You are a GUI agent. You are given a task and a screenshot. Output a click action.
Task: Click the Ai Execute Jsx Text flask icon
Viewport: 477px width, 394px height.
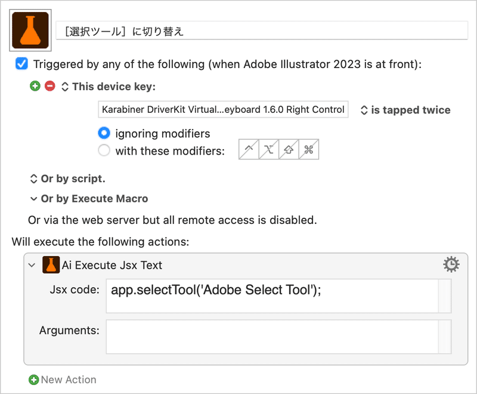point(51,265)
